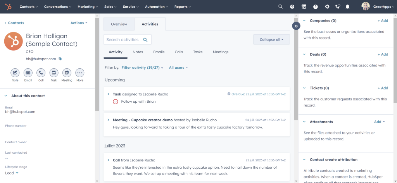Switch to the Meetings tab

pos(221,52)
